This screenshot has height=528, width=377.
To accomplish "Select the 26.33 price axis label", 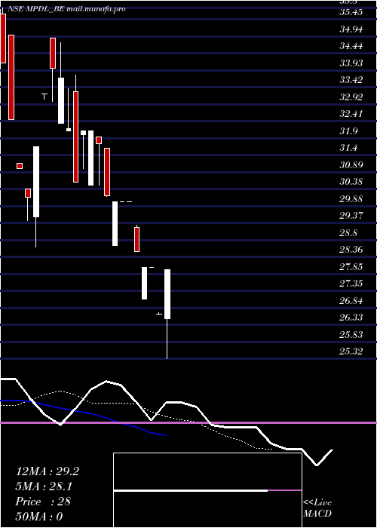I will pos(351,318).
